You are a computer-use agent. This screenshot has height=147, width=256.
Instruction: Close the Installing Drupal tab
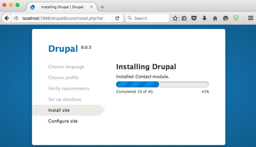coord(91,7)
